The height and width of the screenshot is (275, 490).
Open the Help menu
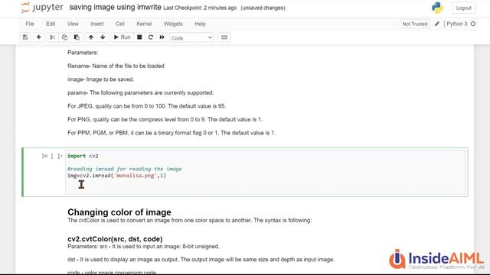tap(200, 24)
